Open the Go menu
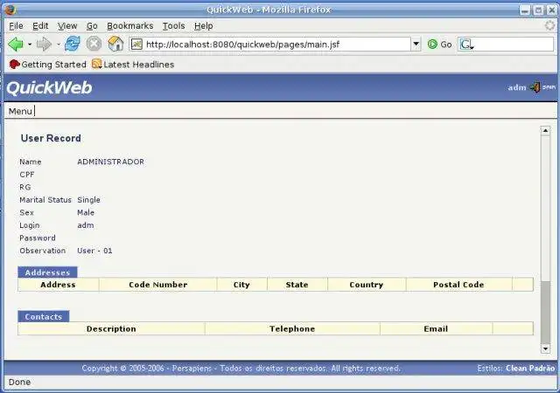This screenshot has width=560, height=393. 92,26
